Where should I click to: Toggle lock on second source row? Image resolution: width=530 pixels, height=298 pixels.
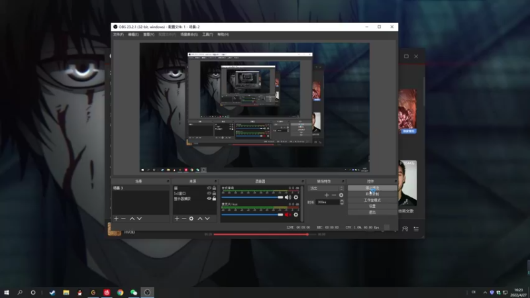tap(214, 193)
